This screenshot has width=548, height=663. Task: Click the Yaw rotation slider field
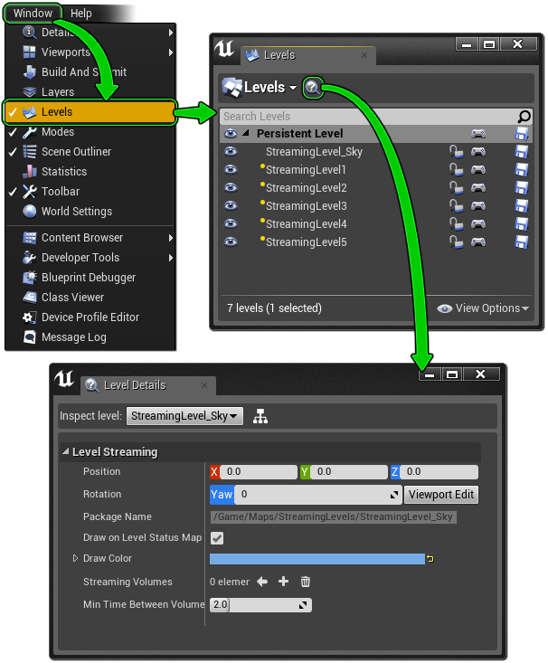(x=317, y=495)
